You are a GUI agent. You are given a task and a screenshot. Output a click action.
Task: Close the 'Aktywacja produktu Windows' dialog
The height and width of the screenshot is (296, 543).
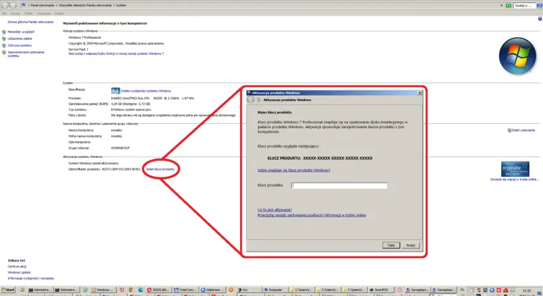click(x=420, y=92)
